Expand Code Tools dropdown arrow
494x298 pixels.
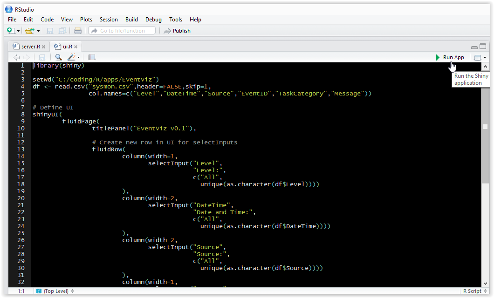78,58
